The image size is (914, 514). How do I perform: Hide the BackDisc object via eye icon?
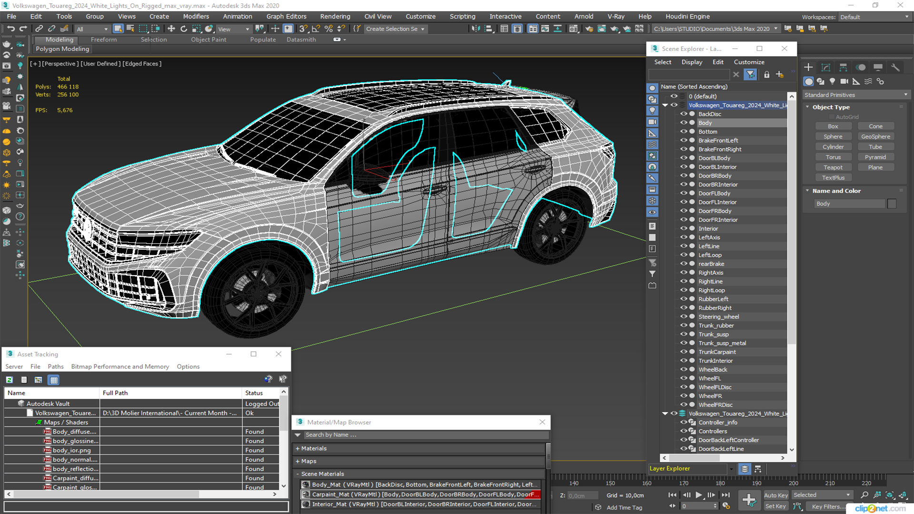[x=684, y=114]
